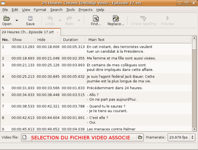The height and width of the screenshot is (150, 198).
Task: Open the Tools menu
Action: (x=70, y=10)
